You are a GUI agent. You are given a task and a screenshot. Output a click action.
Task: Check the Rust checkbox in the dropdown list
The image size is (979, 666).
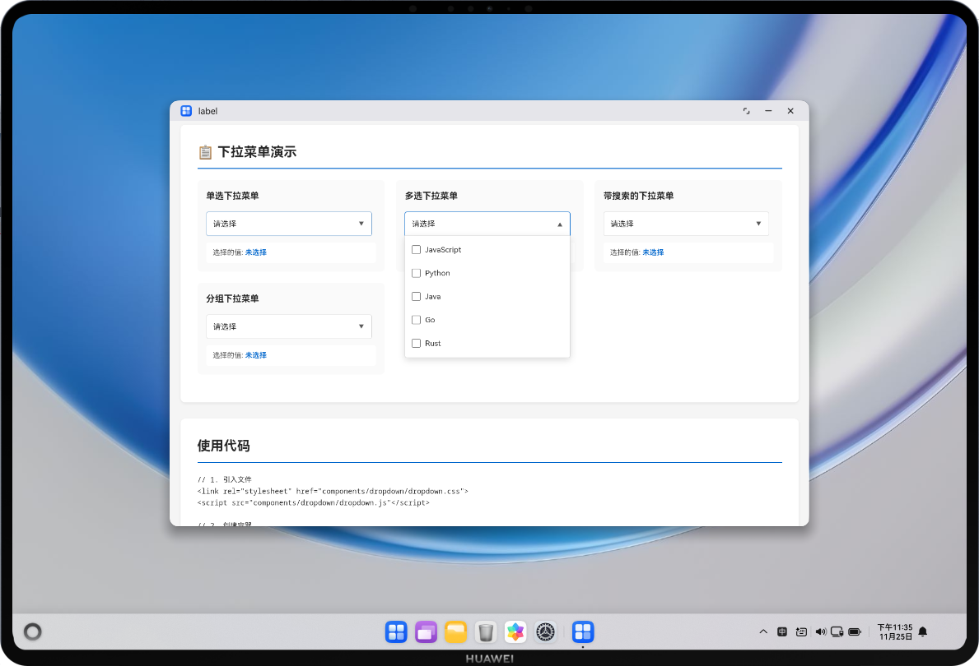coord(416,343)
